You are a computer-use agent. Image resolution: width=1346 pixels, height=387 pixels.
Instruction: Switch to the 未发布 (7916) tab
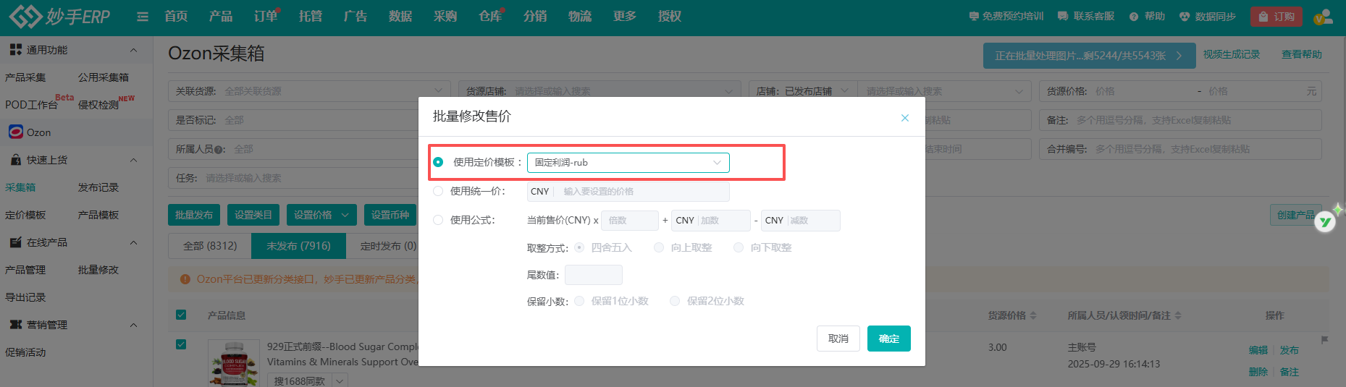click(298, 246)
